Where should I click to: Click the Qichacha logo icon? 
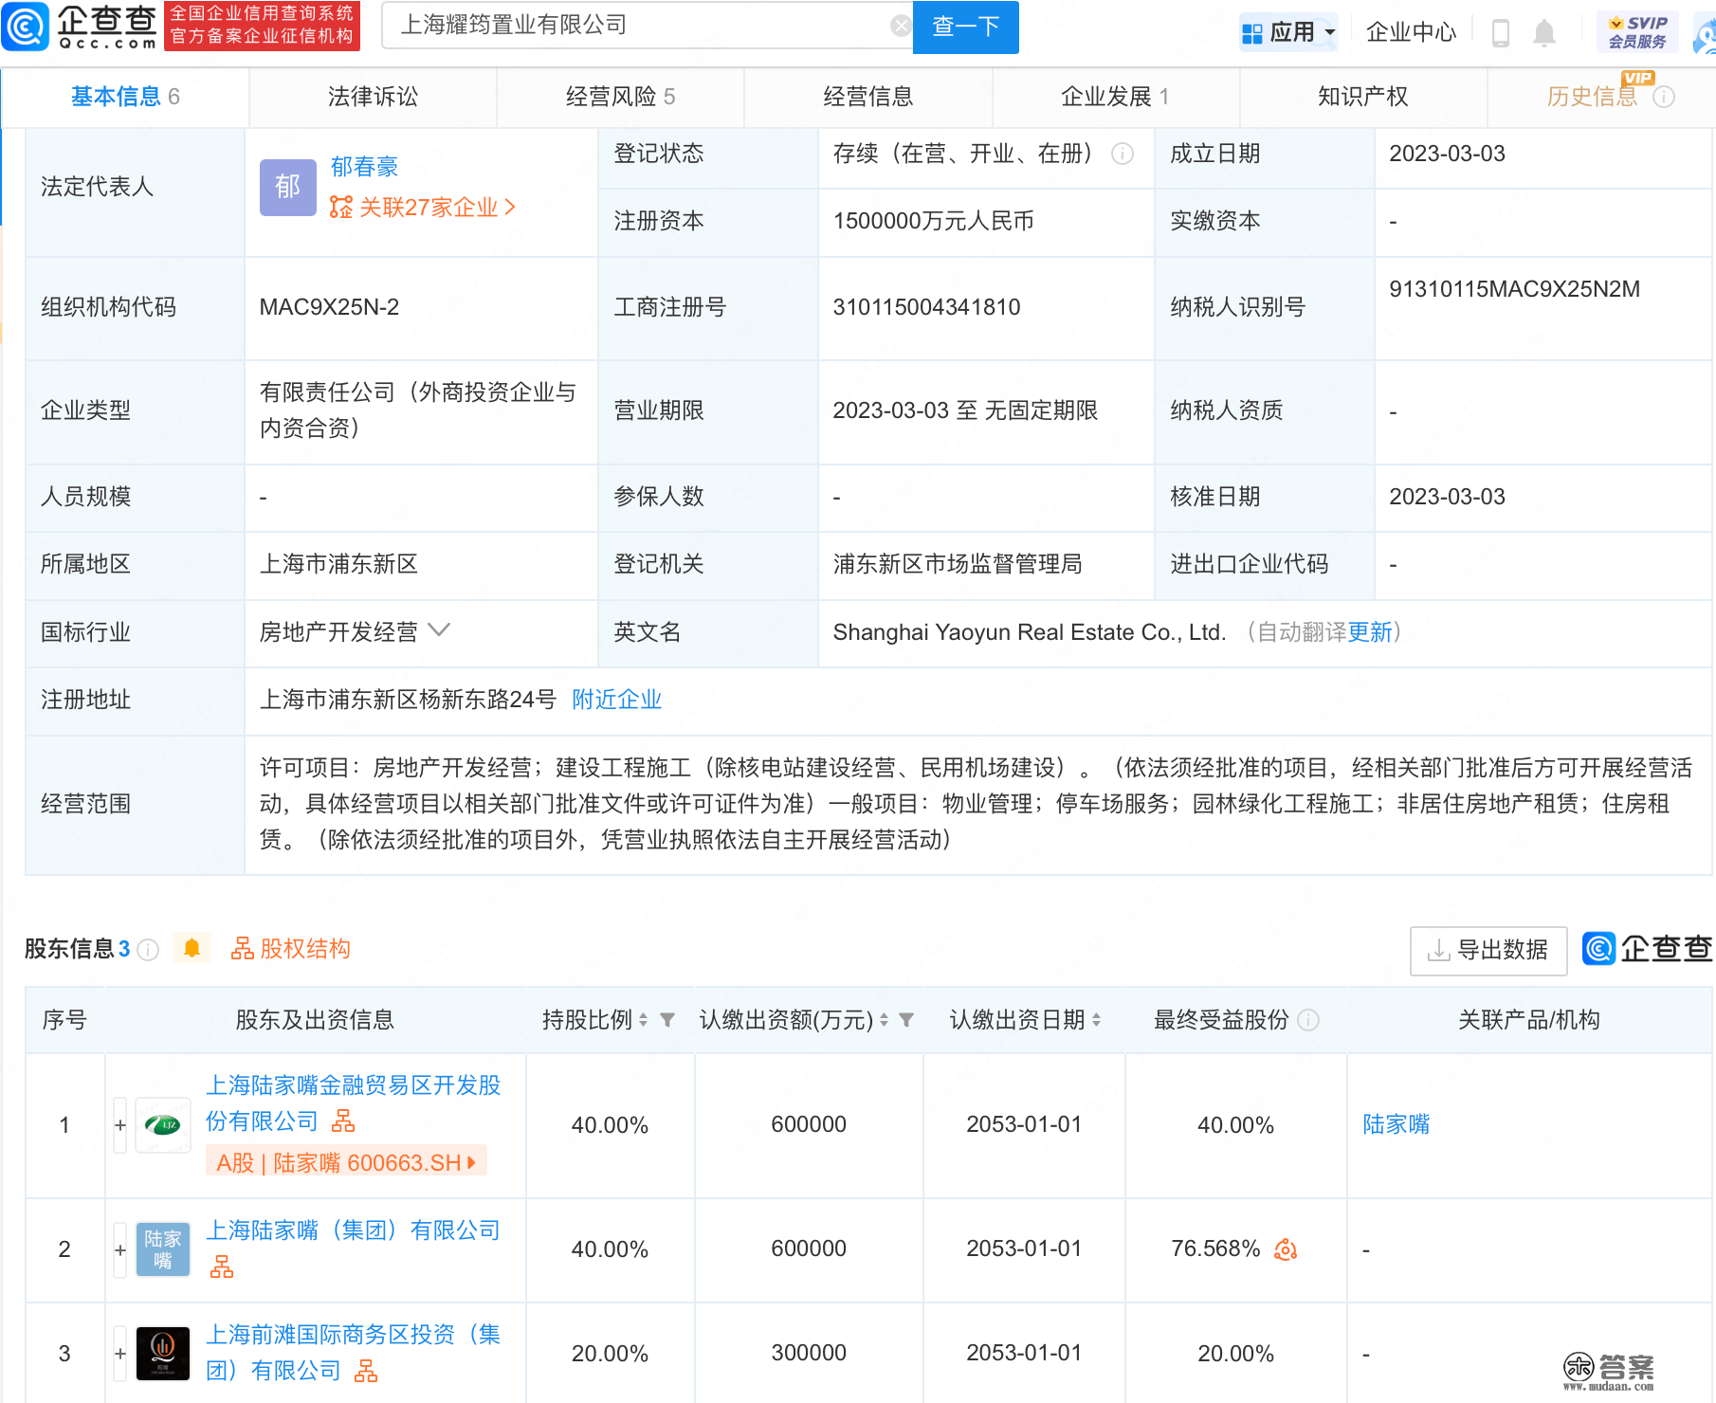[x=26, y=27]
